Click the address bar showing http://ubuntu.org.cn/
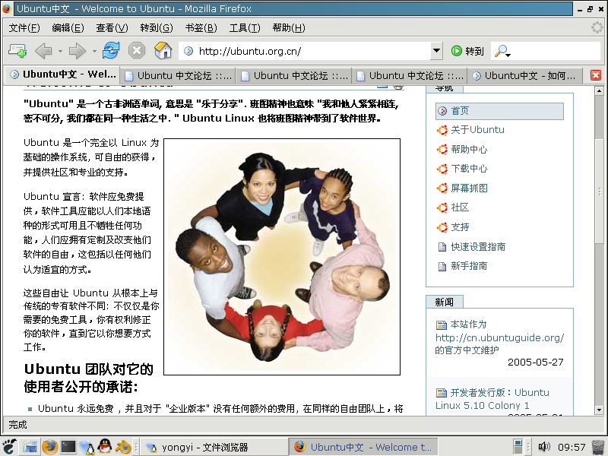 tap(305, 51)
